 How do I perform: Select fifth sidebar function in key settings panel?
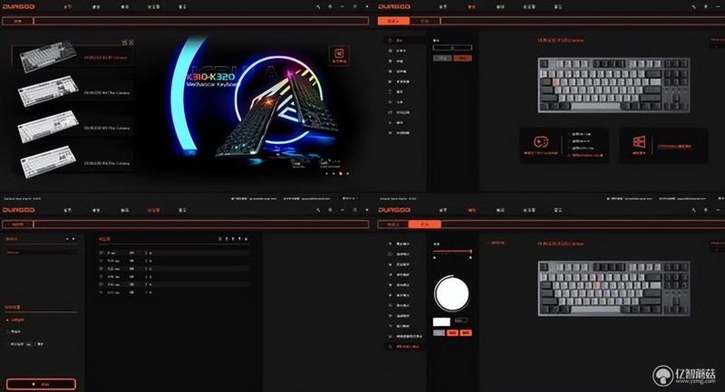point(401,81)
